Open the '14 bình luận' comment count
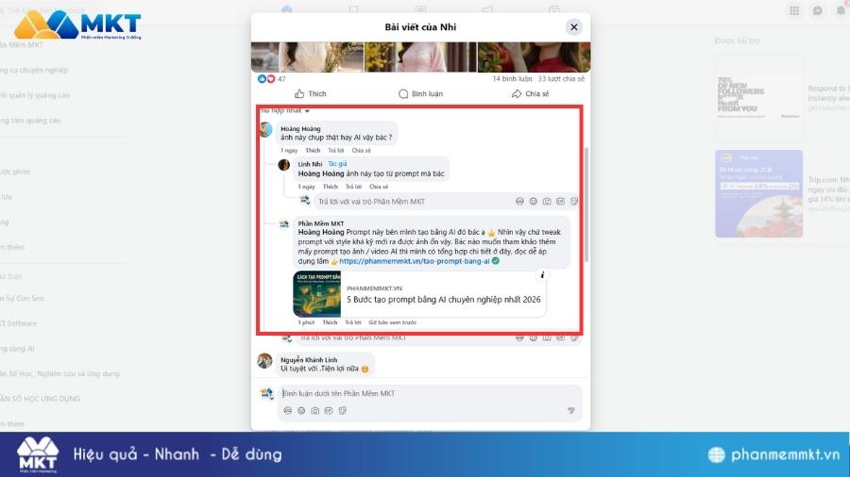The height and width of the screenshot is (477, 850). click(512, 79)
